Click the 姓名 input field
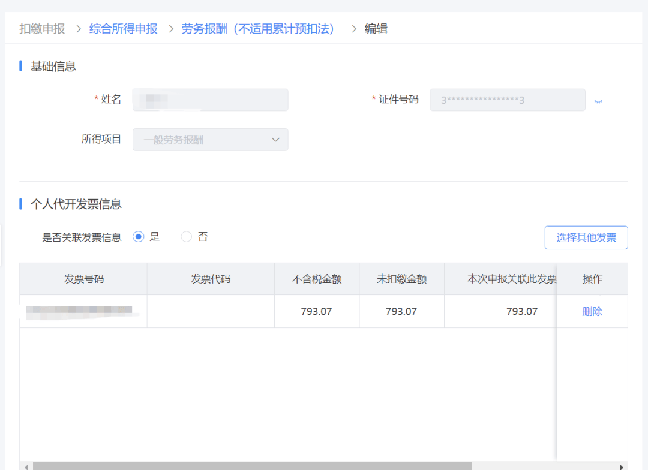This screenshot has width=648, height=470. [x=210, y=100]
